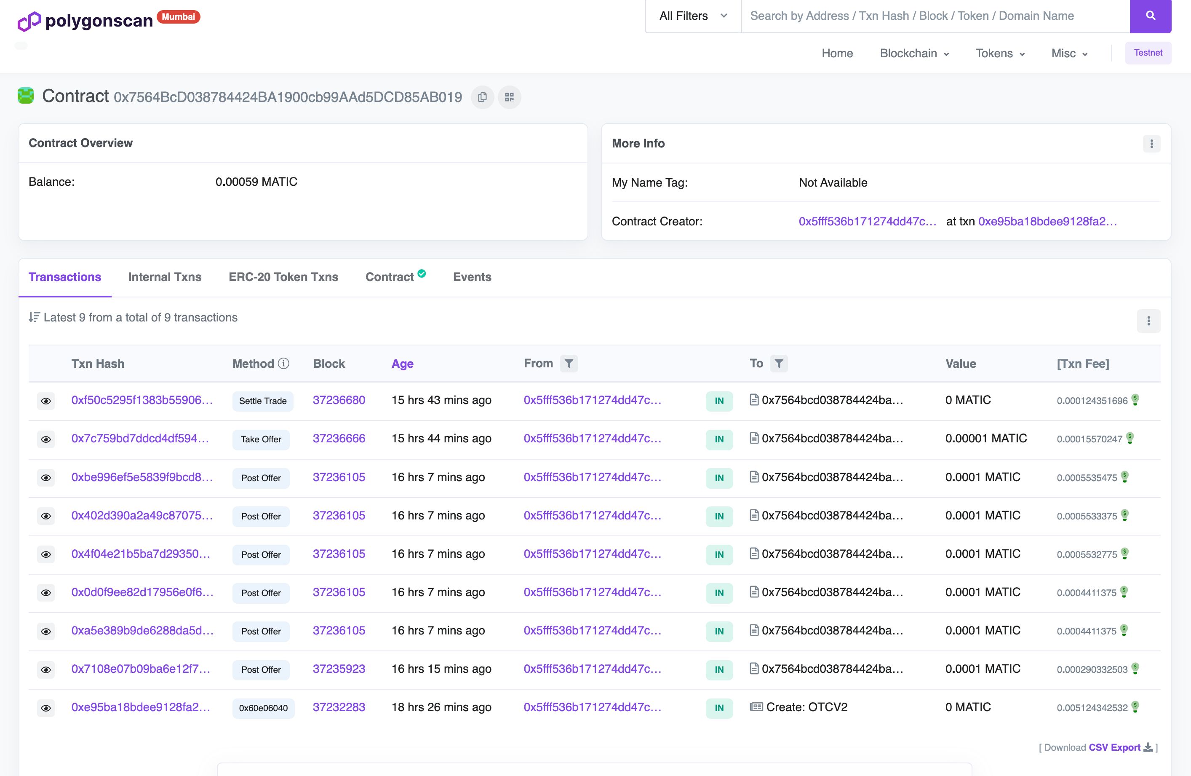
Task: Preview transaction 0xa5e389b9de6288da5d via eye icon
Action: (45, 632)
